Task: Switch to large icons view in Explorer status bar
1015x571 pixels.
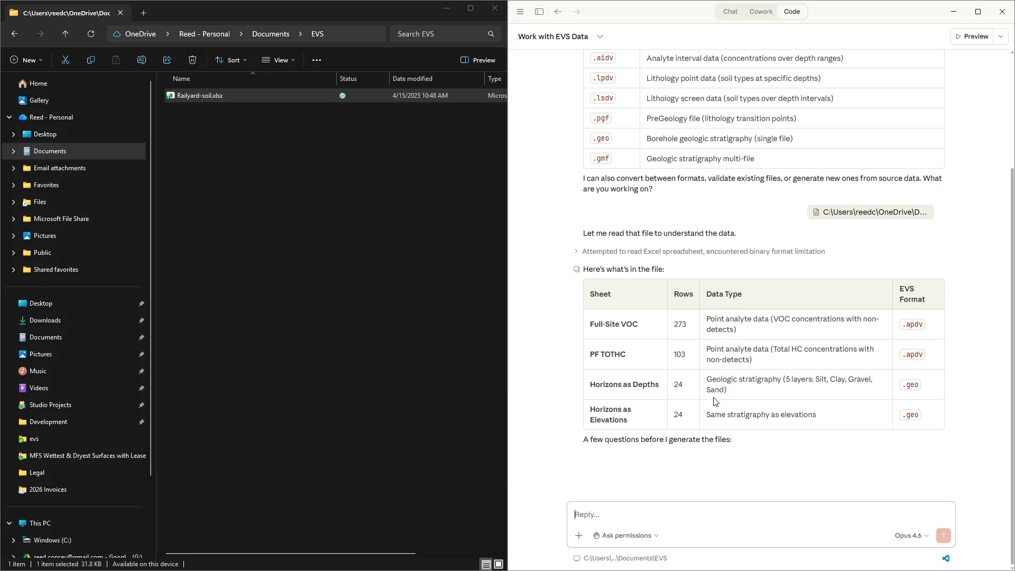Action: click(x=499, y=565)
